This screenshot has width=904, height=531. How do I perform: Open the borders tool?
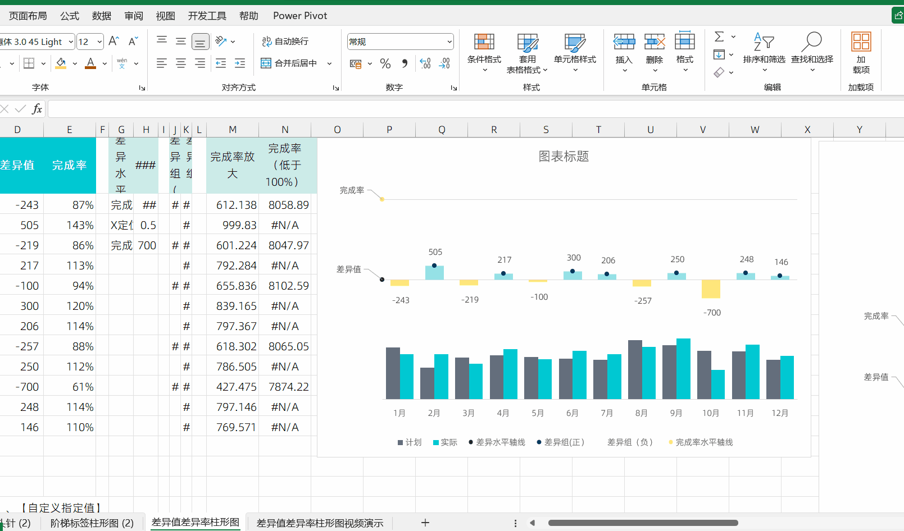tap(29, 63)
